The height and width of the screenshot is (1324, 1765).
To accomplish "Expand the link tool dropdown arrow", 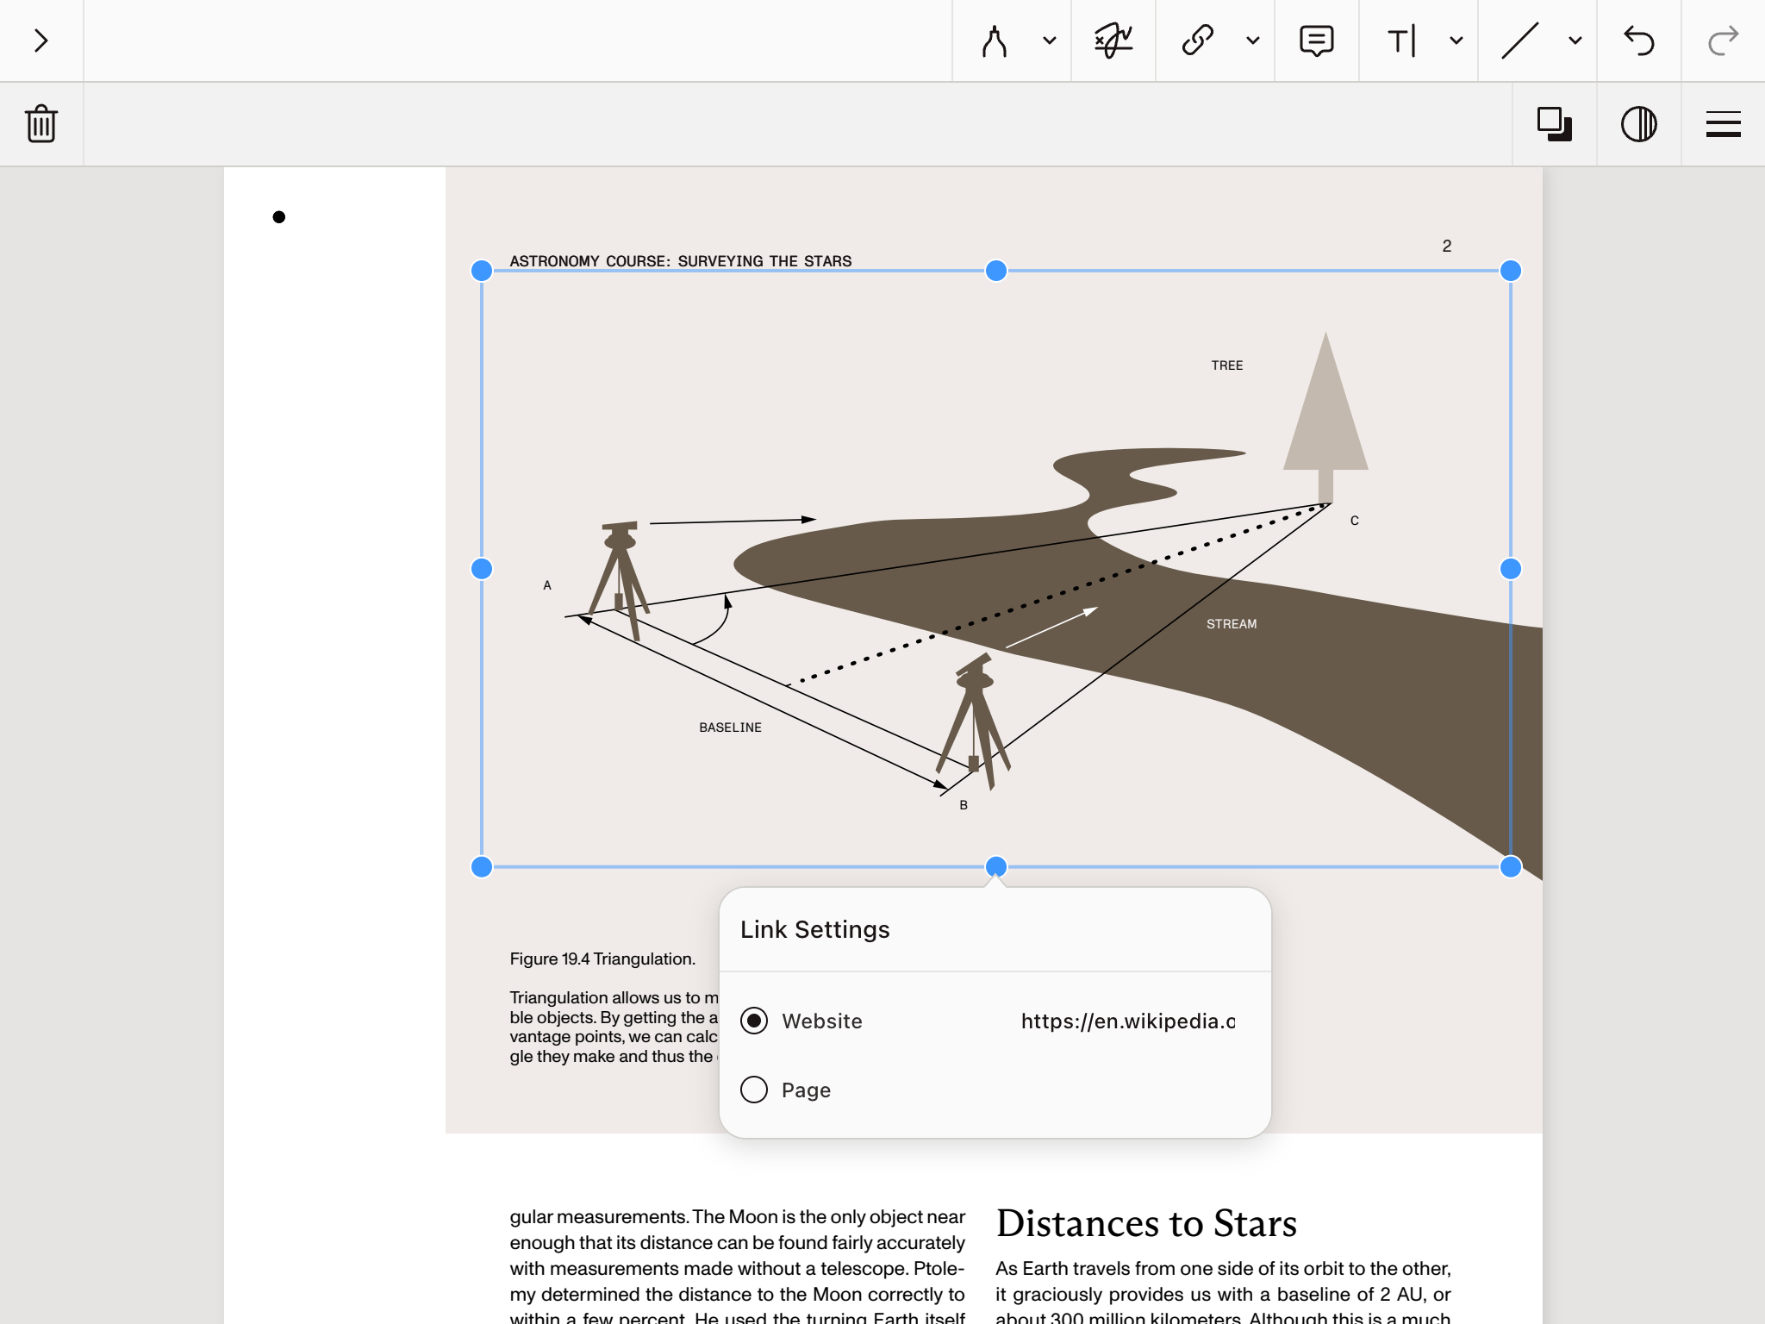I will point(1253,41).
